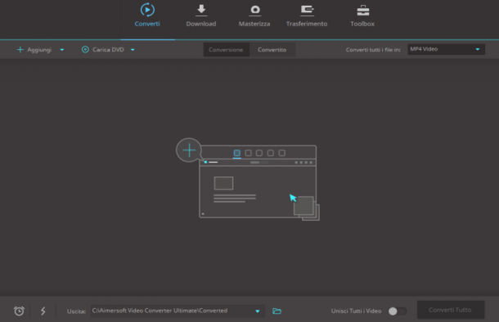499x322 pixels.
Task: Click the Converti Tutto button
Action: pyautogui.click(x=451, y=310)
